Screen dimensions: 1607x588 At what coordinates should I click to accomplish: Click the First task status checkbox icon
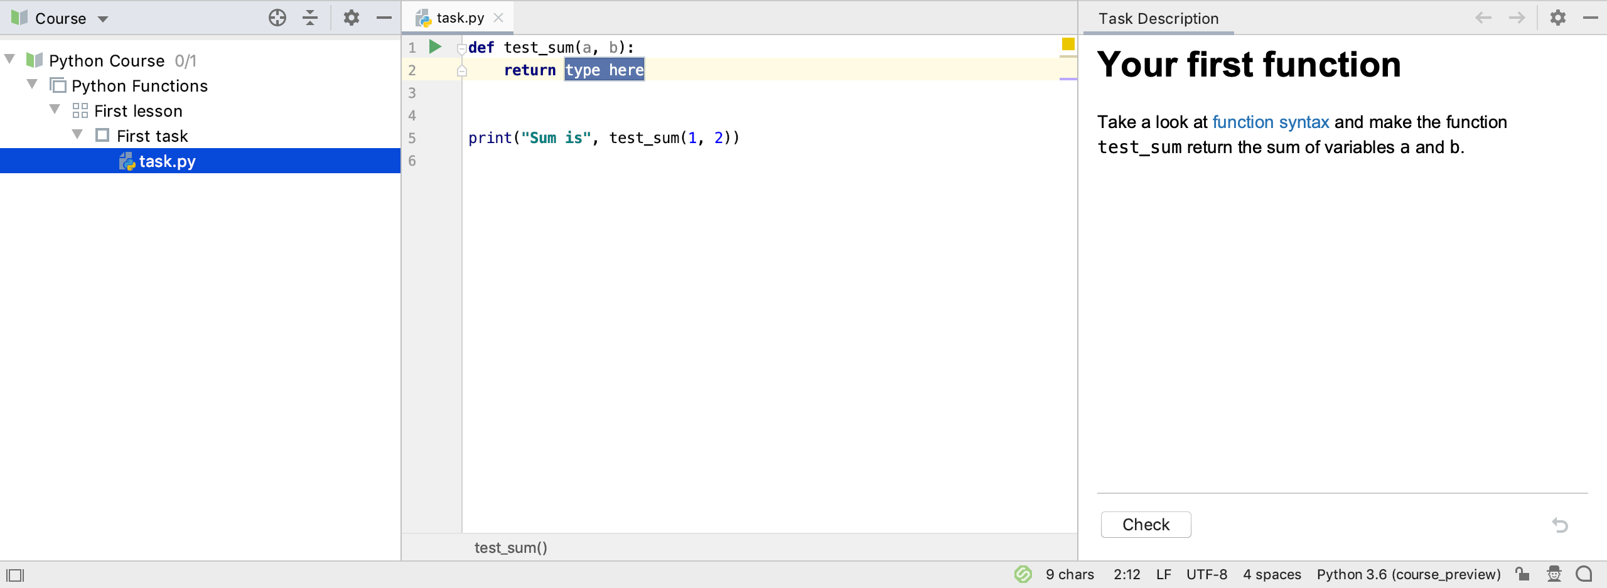tap(102, 136)
